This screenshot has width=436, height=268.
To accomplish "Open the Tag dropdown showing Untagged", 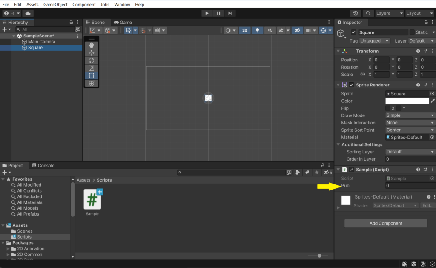I will click(374, 41).
